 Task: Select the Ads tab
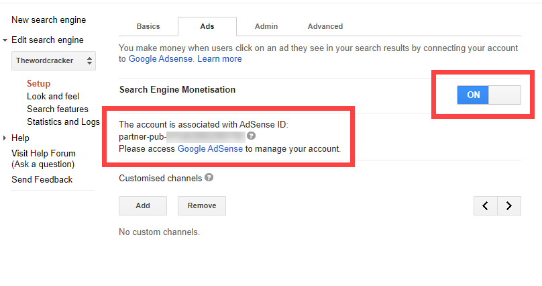click(x=207, y=26)
